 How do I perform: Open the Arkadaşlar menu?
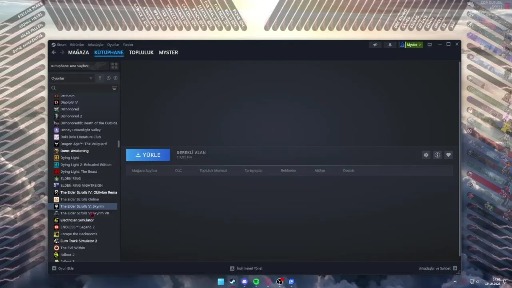96,45
